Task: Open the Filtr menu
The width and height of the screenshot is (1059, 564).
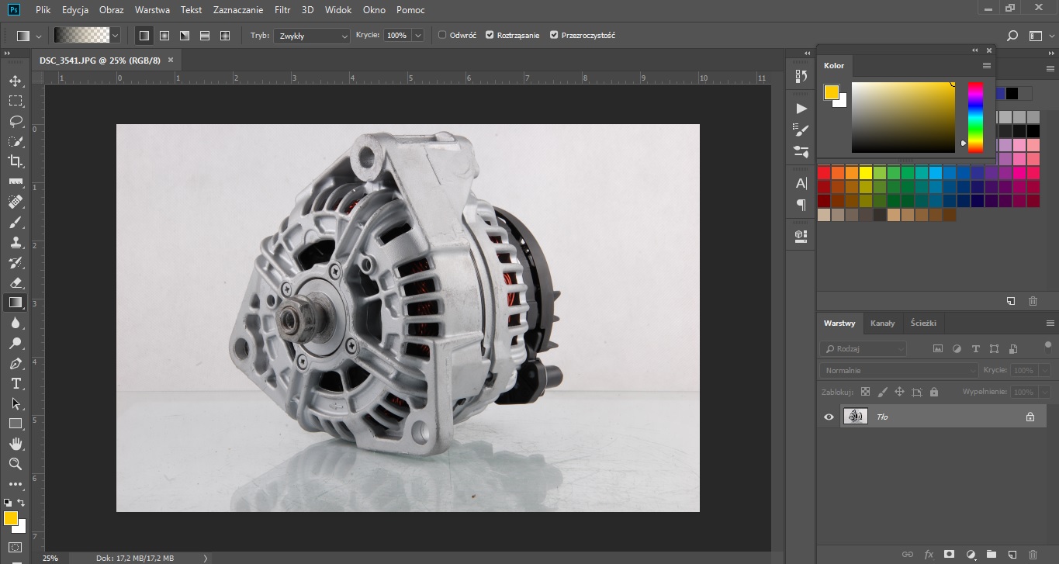Action: click(284, 10)
